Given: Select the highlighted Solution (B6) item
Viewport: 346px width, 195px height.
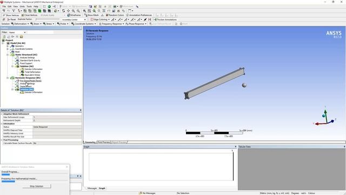Looking at the screenshot, I should point(26,89).
